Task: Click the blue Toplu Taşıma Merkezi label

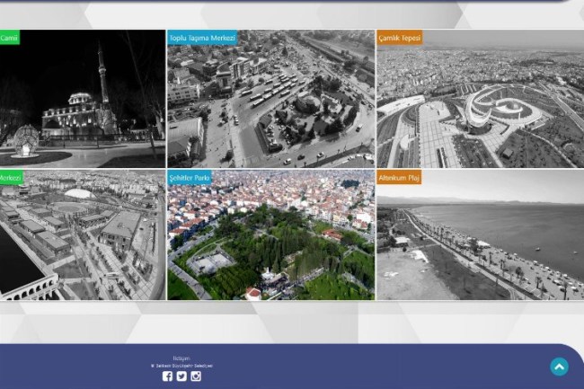Action: [202, 38]
